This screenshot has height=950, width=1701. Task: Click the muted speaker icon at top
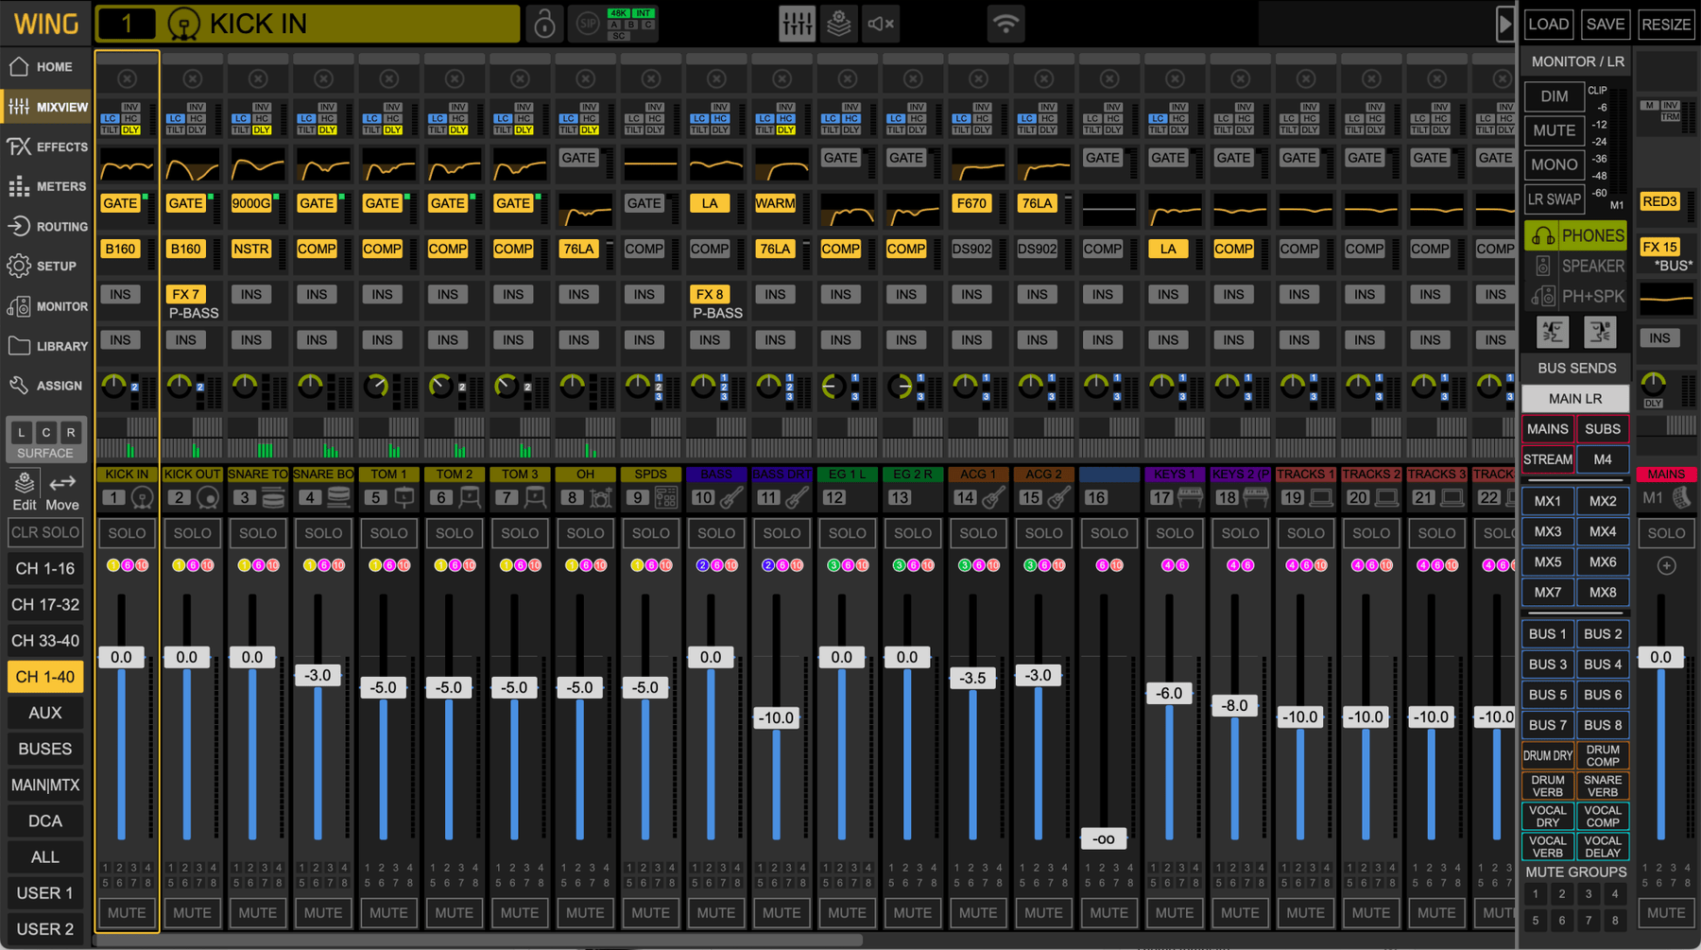(881, 24)
